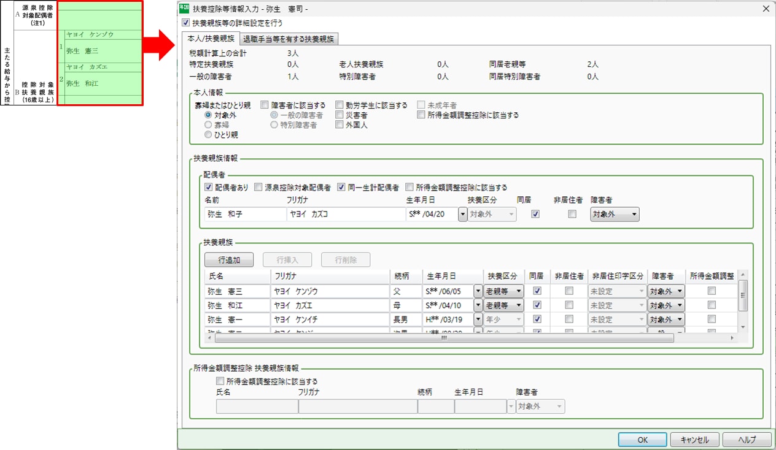Enable the 勤労学生に該当する checkbox
Viewport: 776px width, 450px height.
(340, 105)
